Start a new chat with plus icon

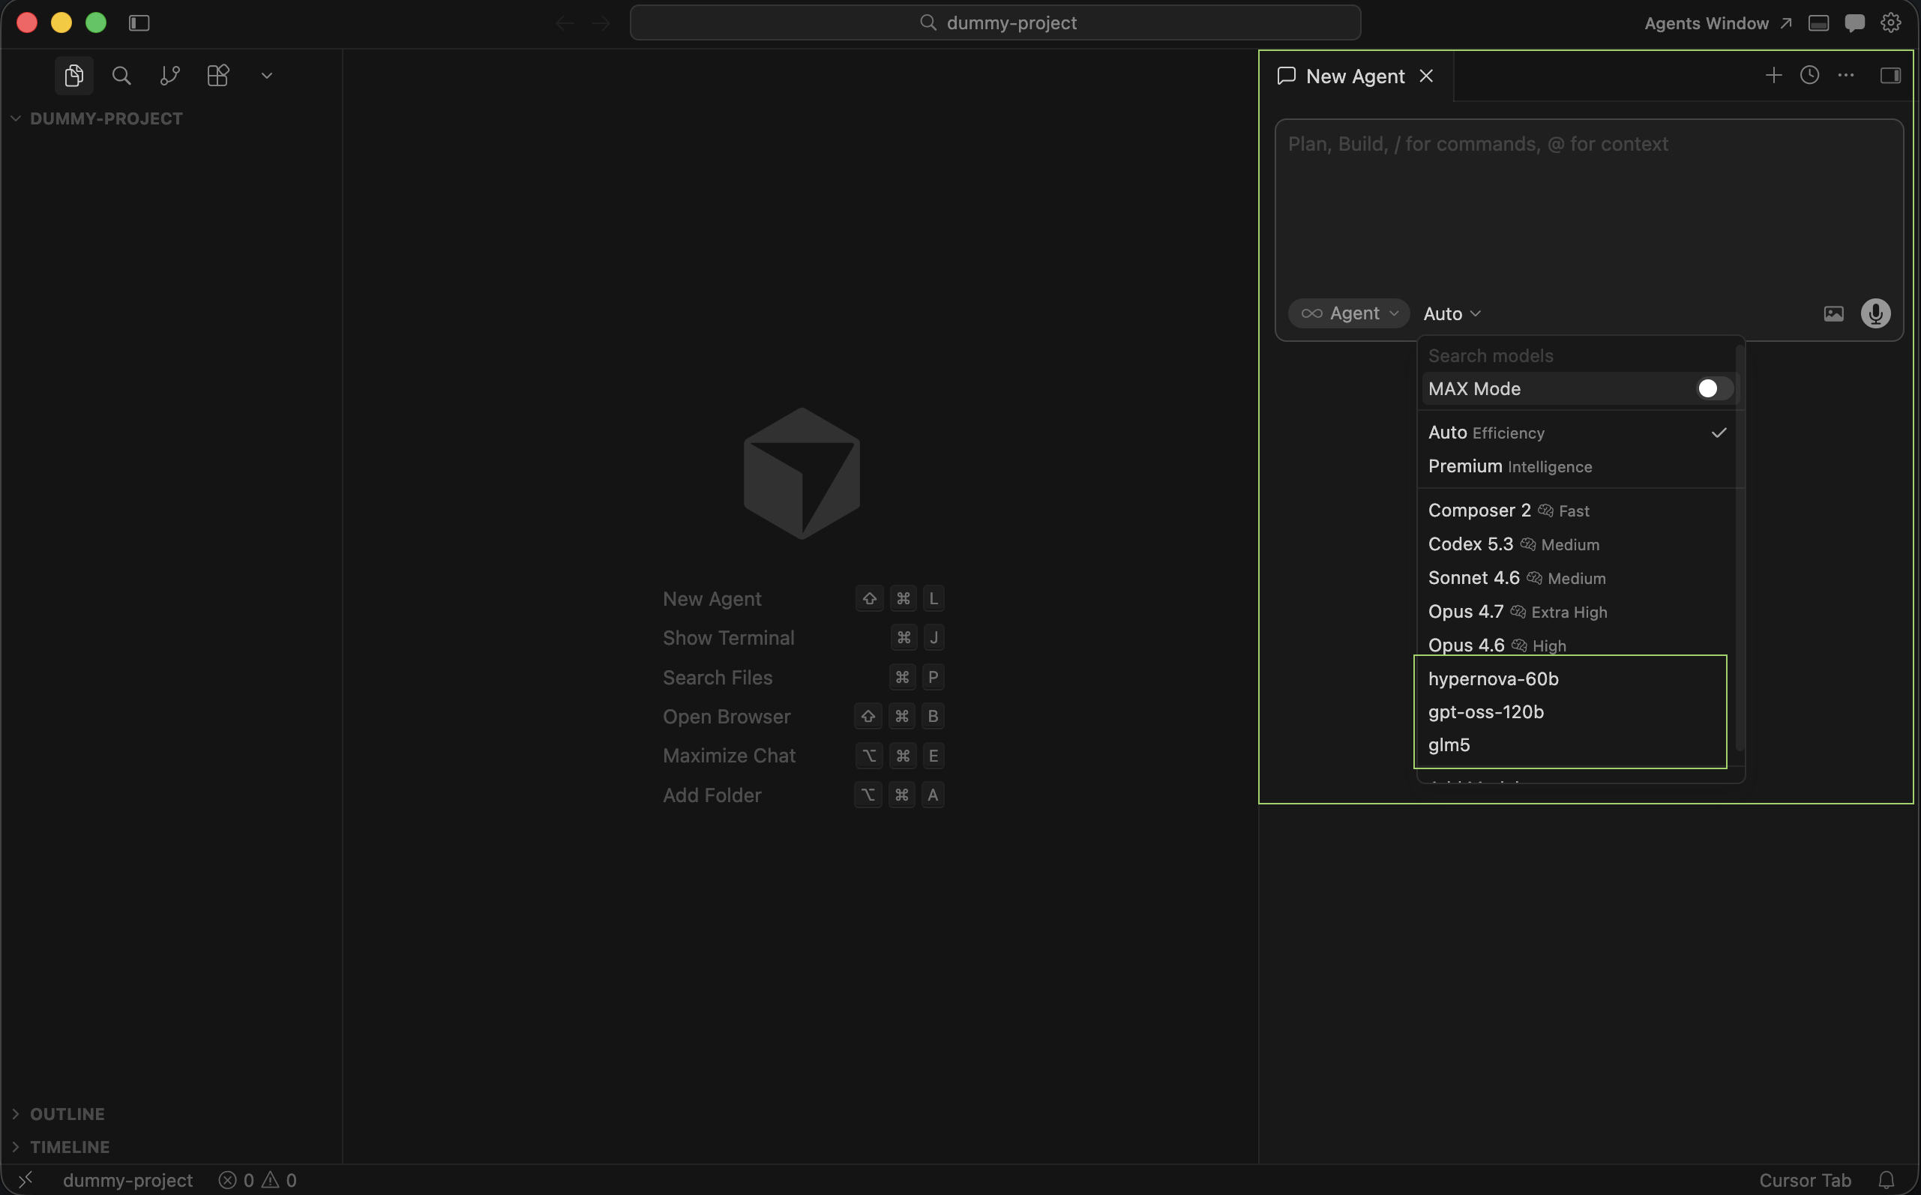(1773, 75)
